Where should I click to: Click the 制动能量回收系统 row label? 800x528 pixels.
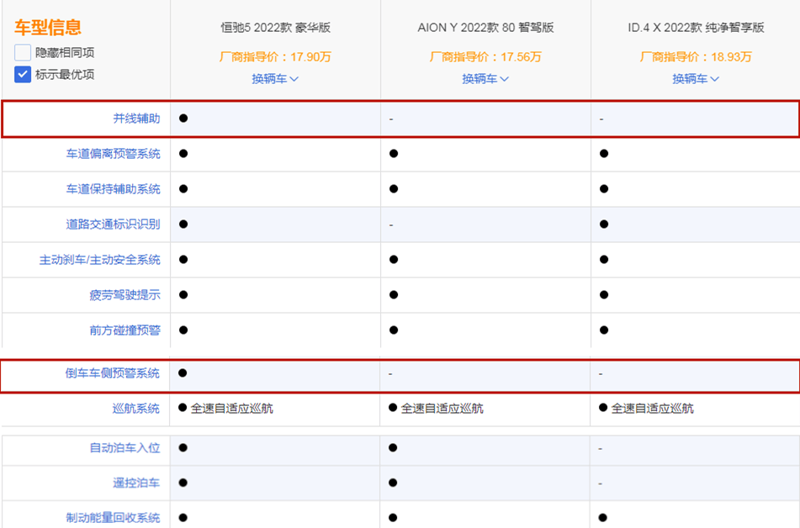tap(113, 518)
